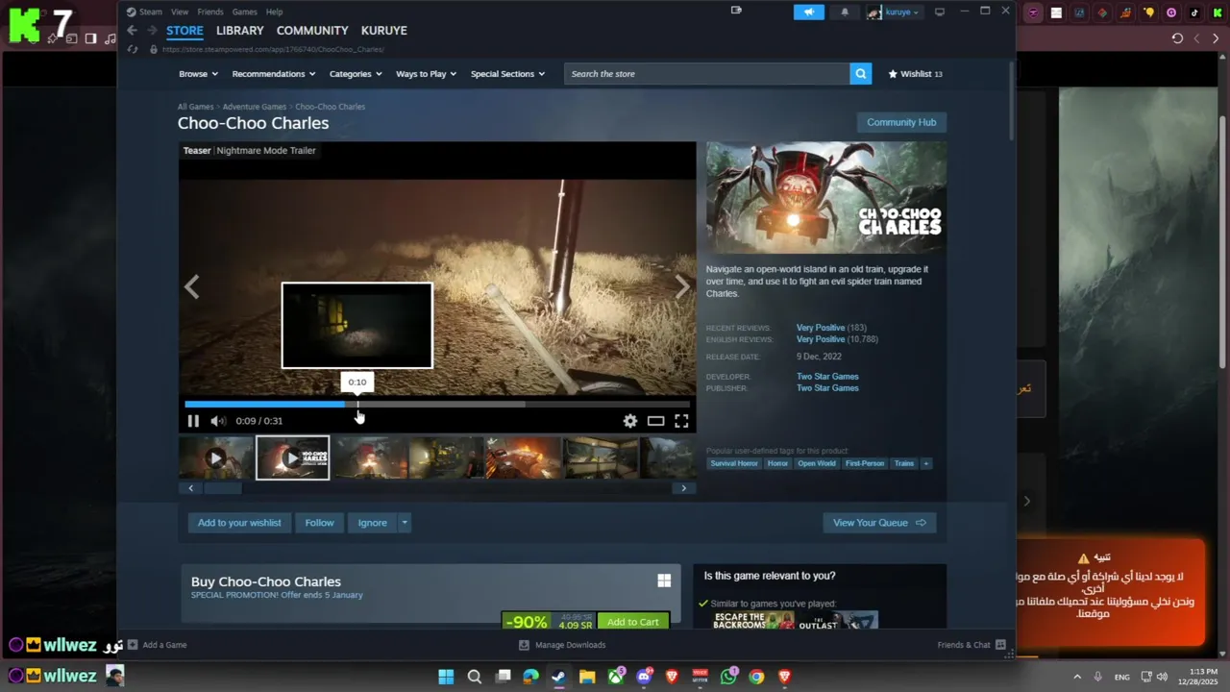
Task: Open Two Star Games developer link
Action: click(x=827, y=377)
